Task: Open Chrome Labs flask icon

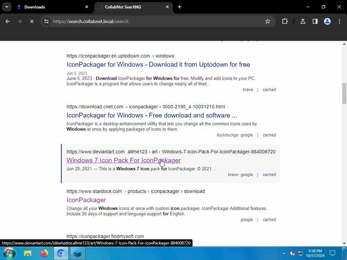Action: 303,21
